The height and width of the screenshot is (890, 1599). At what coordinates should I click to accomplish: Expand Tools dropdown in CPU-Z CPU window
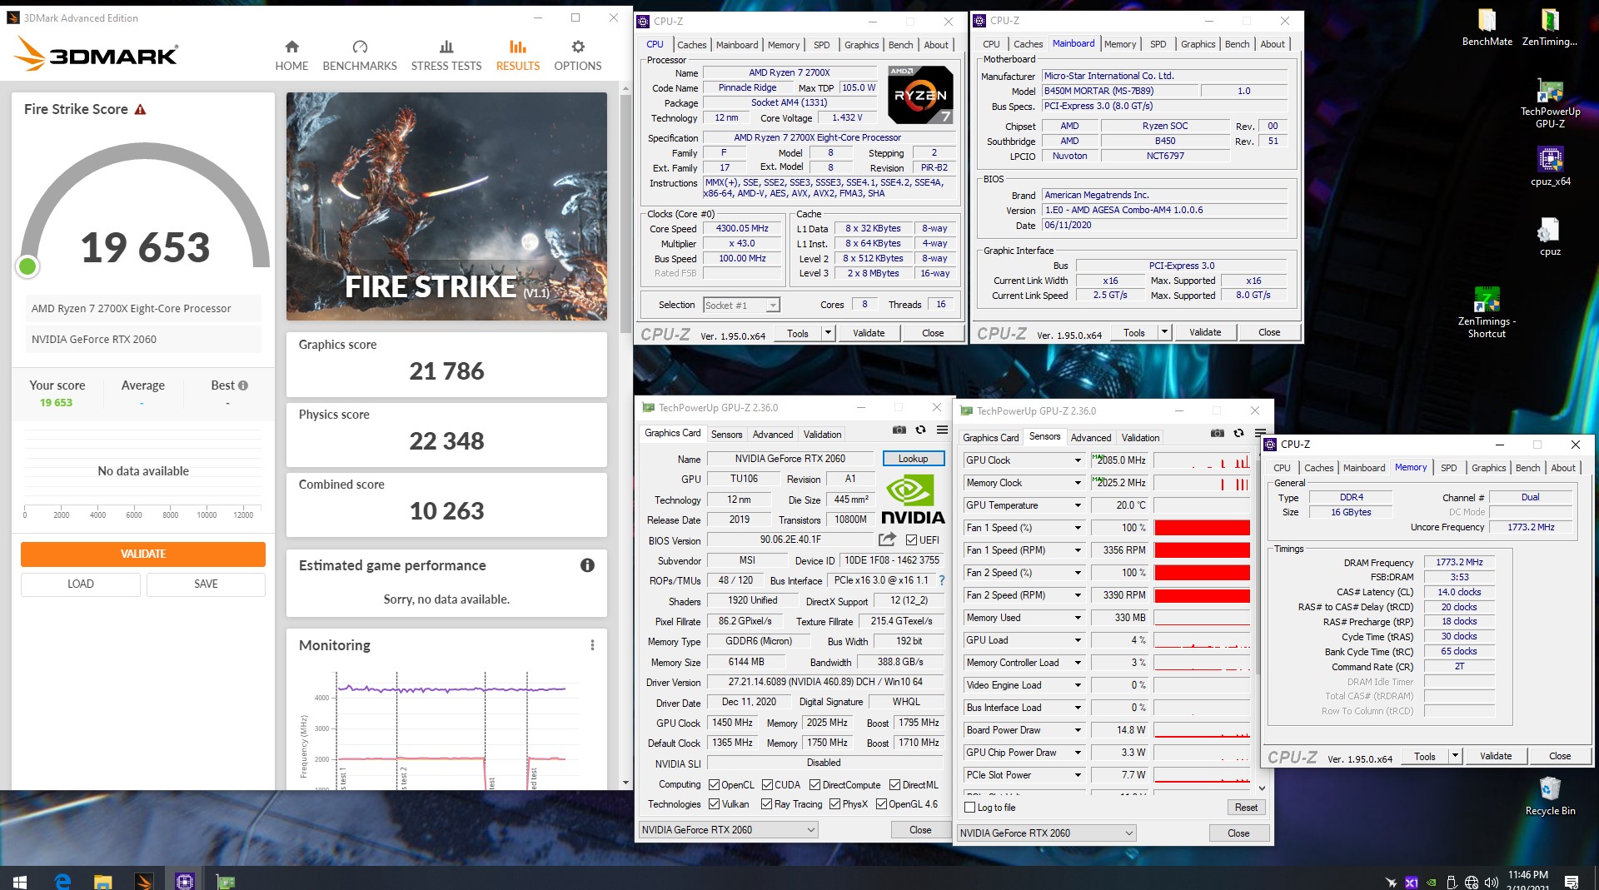pos(828,333)
